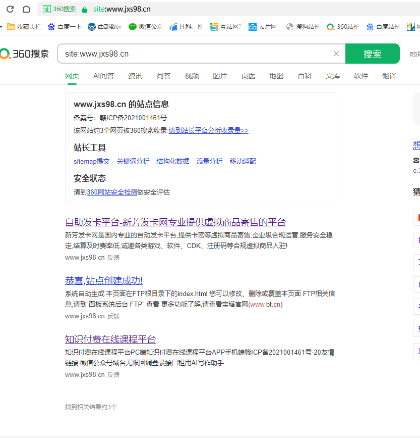Go to the browser home page icon
The height and width of the screenshot is (438, 420).
26,9
